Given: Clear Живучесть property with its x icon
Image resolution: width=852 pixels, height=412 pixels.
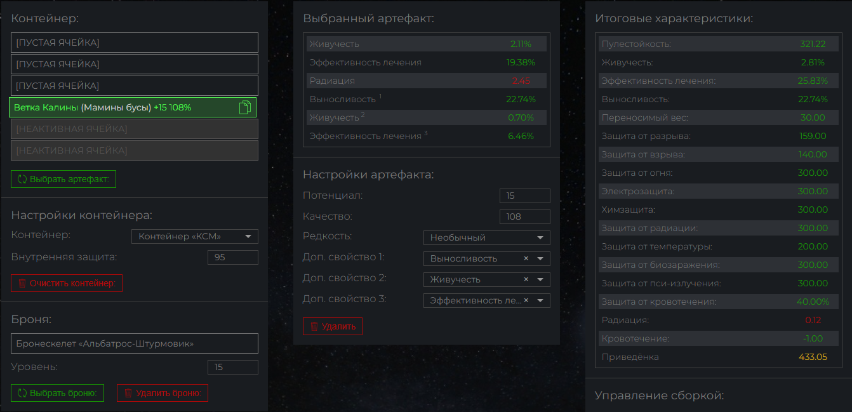Looking at the screenshot, I should pos(526,279).
